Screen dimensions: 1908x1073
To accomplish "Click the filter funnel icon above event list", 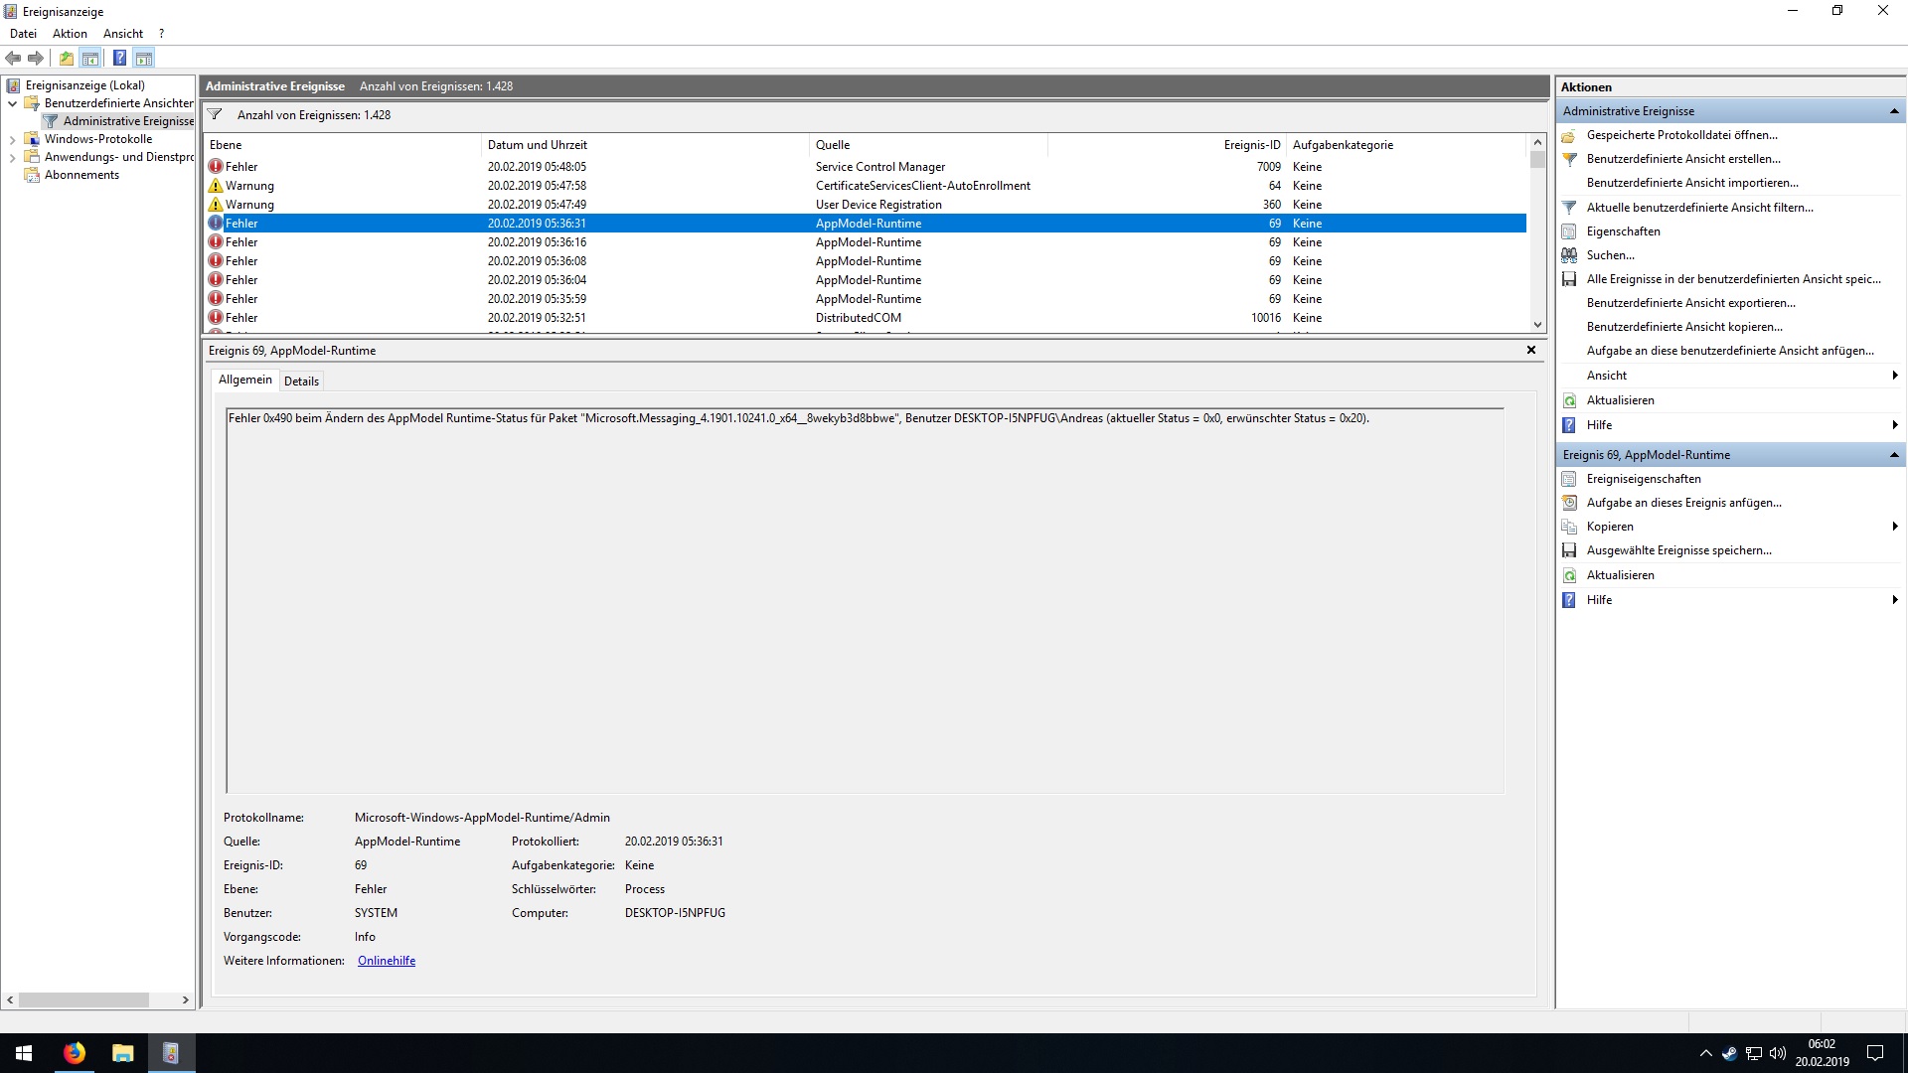I will click(215, 114).
